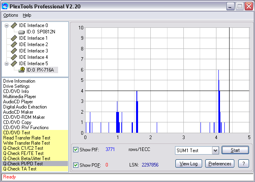Select Q-Check PI/PO Test entry
Image resolution: width=255 pixels, height=182 pixels.
click(x=35, y=164)
